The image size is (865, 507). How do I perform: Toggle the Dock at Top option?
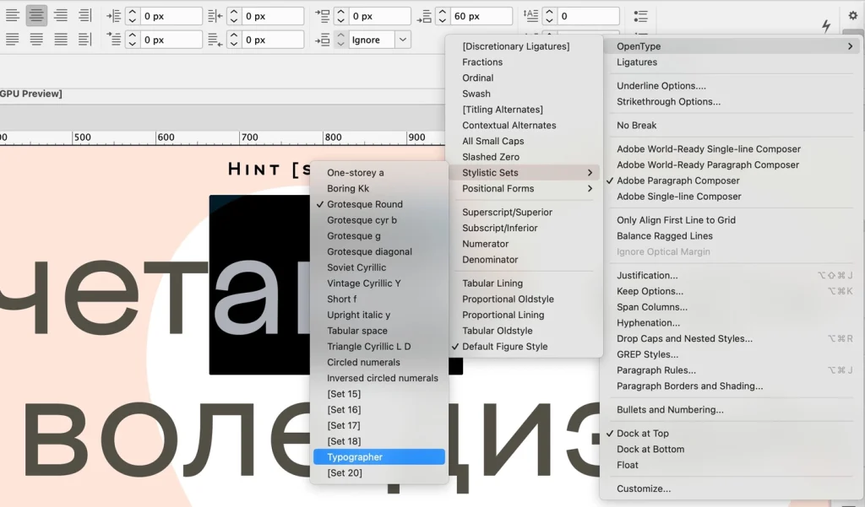click(642, 434)
